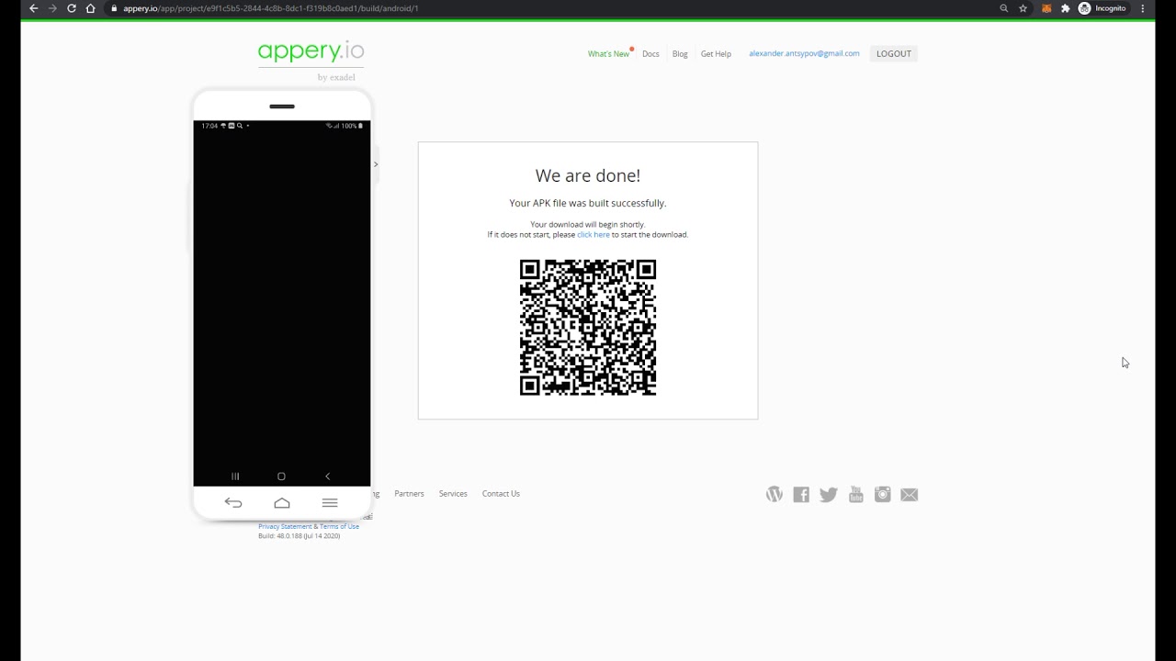Open the What's New link
1176x661 pixels.
point(608,54)
